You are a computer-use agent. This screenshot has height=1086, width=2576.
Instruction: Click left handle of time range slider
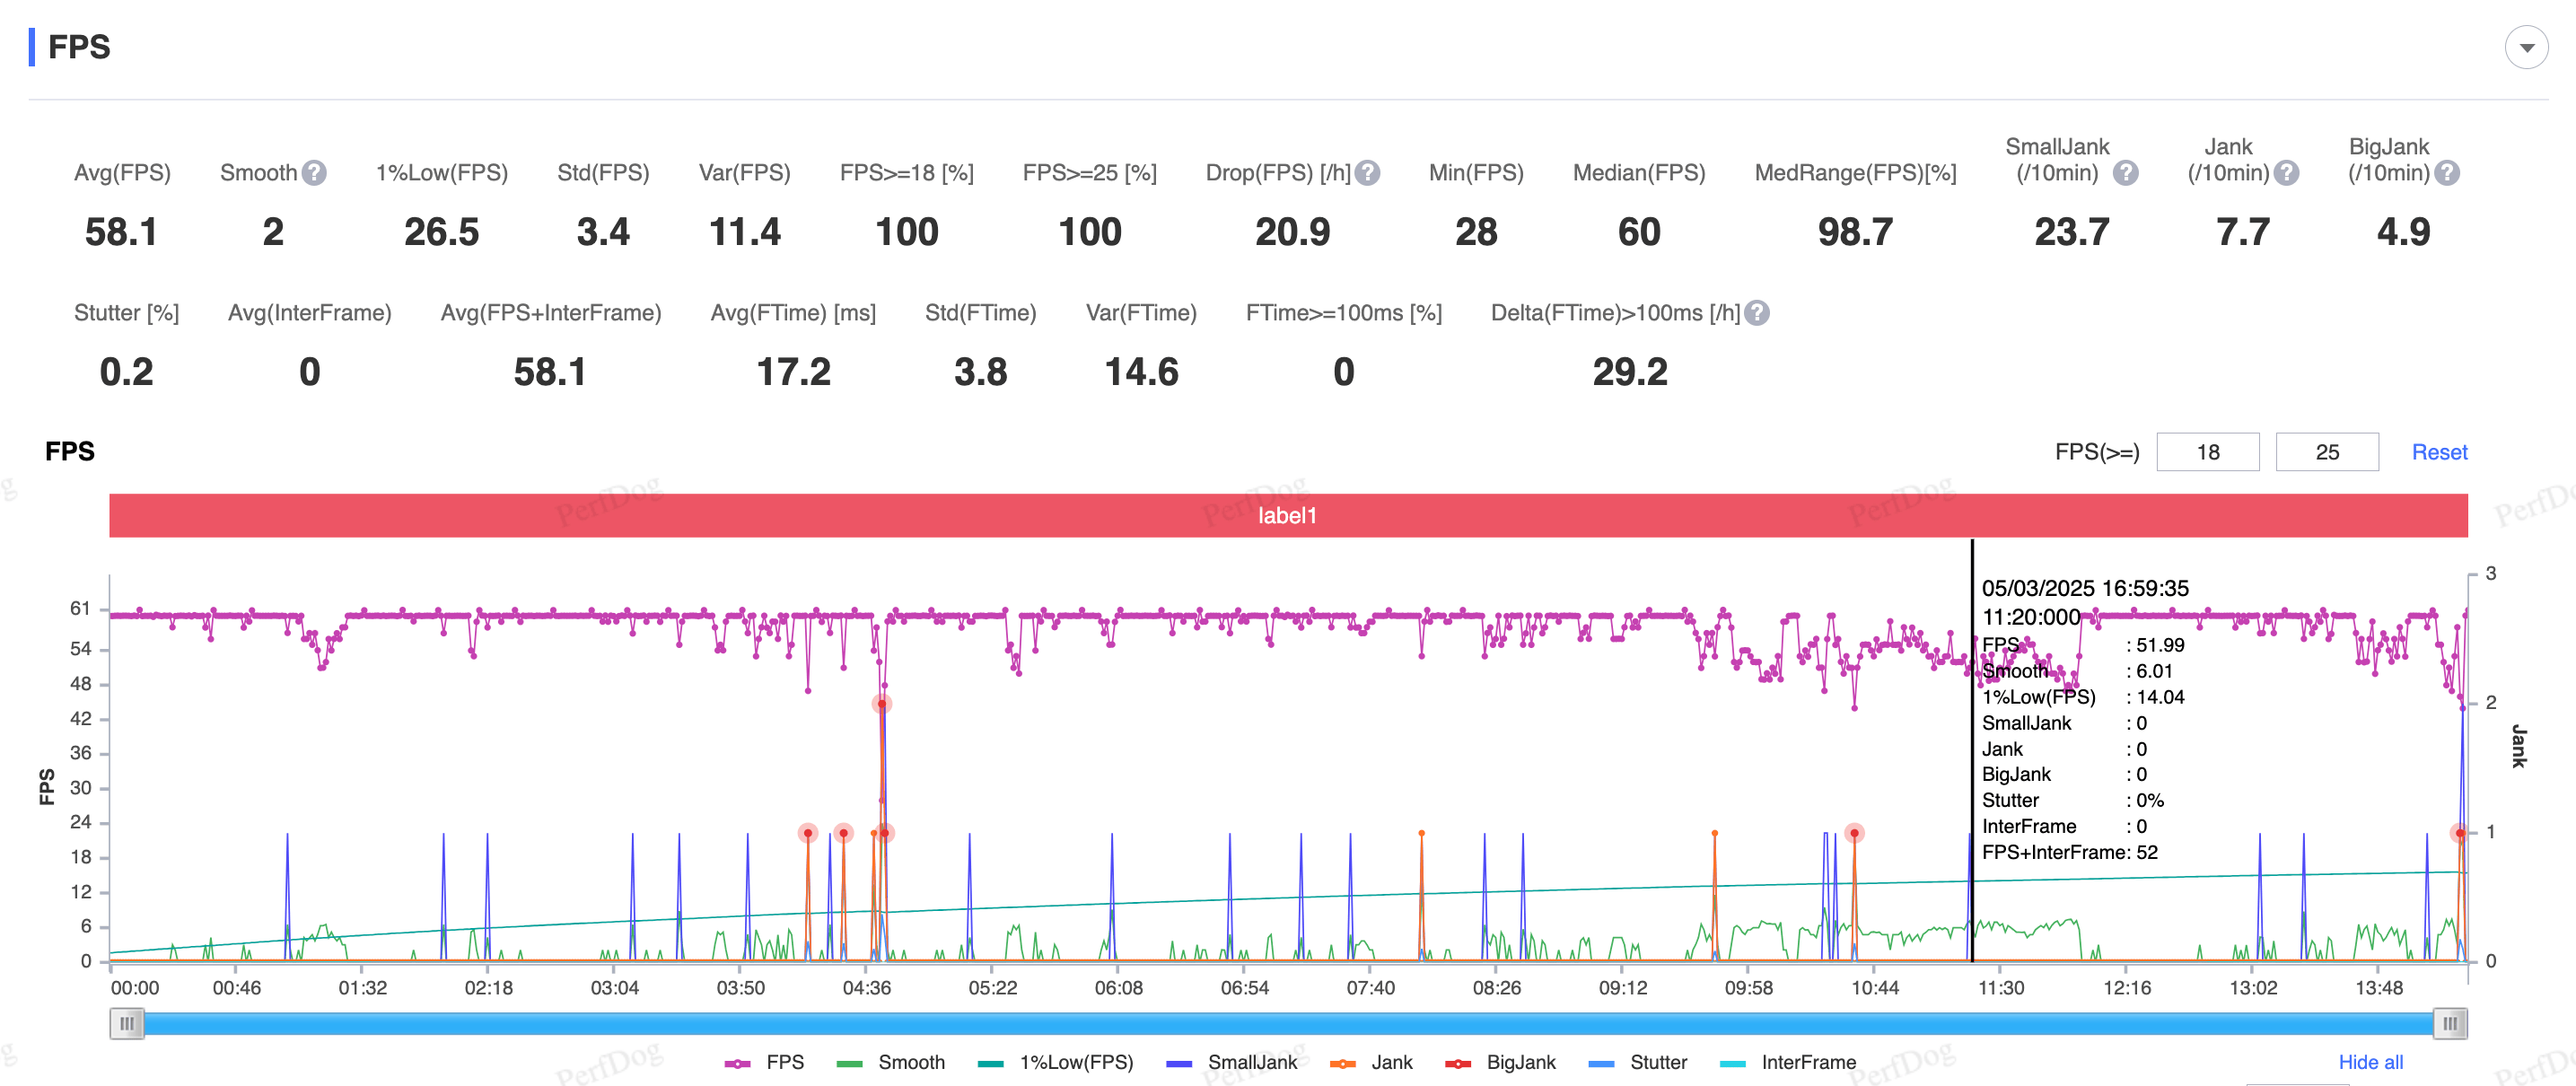pos(127,1023)
